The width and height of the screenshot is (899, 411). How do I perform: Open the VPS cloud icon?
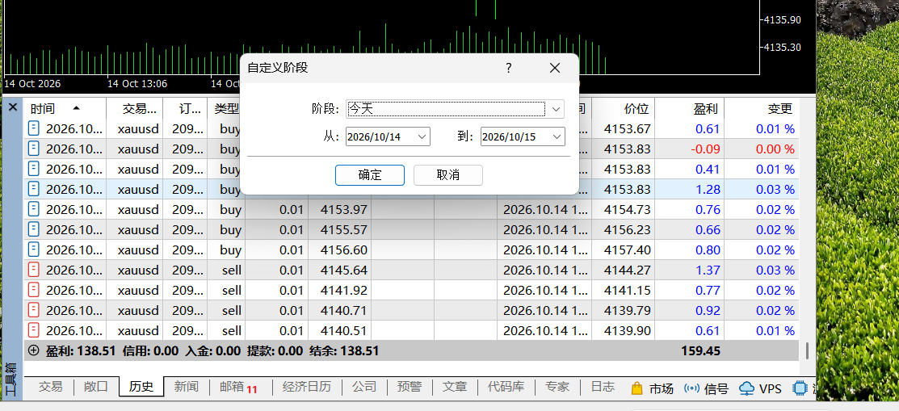[746, 388]
